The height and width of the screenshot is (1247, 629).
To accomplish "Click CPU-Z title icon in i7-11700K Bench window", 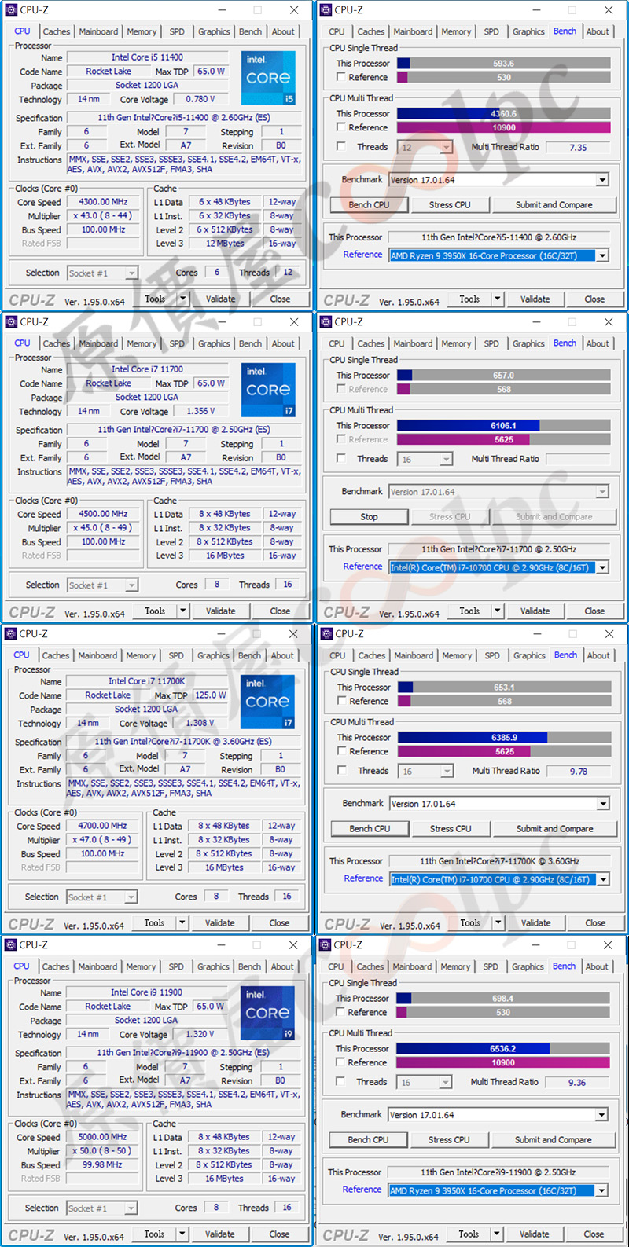I will point(327,634).
